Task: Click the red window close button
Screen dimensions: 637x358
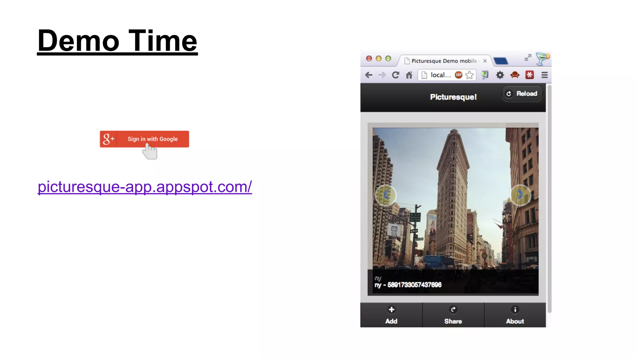Action: tap(369, 58)
